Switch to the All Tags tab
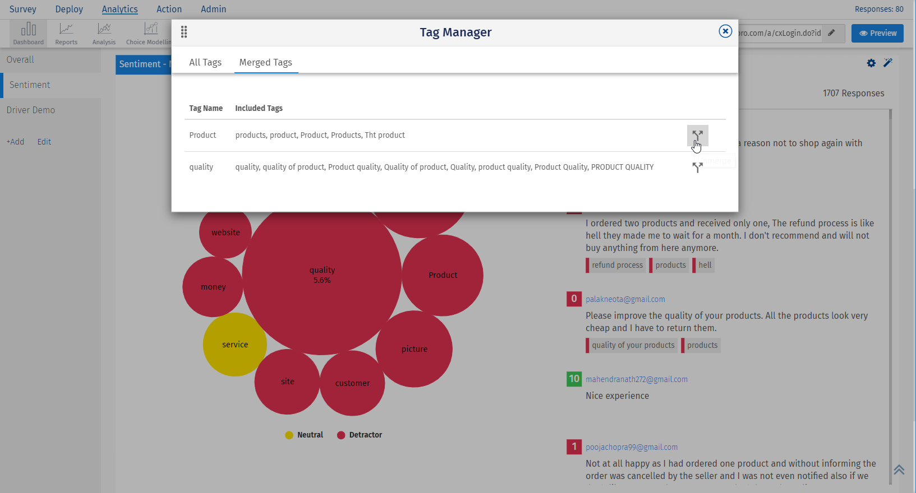Screen dimensions: 916x493 click(x=205, y=62)
